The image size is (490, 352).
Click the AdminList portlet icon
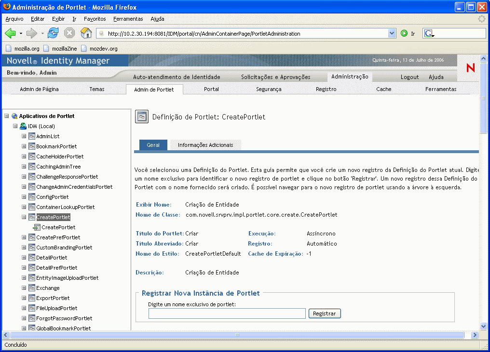(x=31, y=136)
